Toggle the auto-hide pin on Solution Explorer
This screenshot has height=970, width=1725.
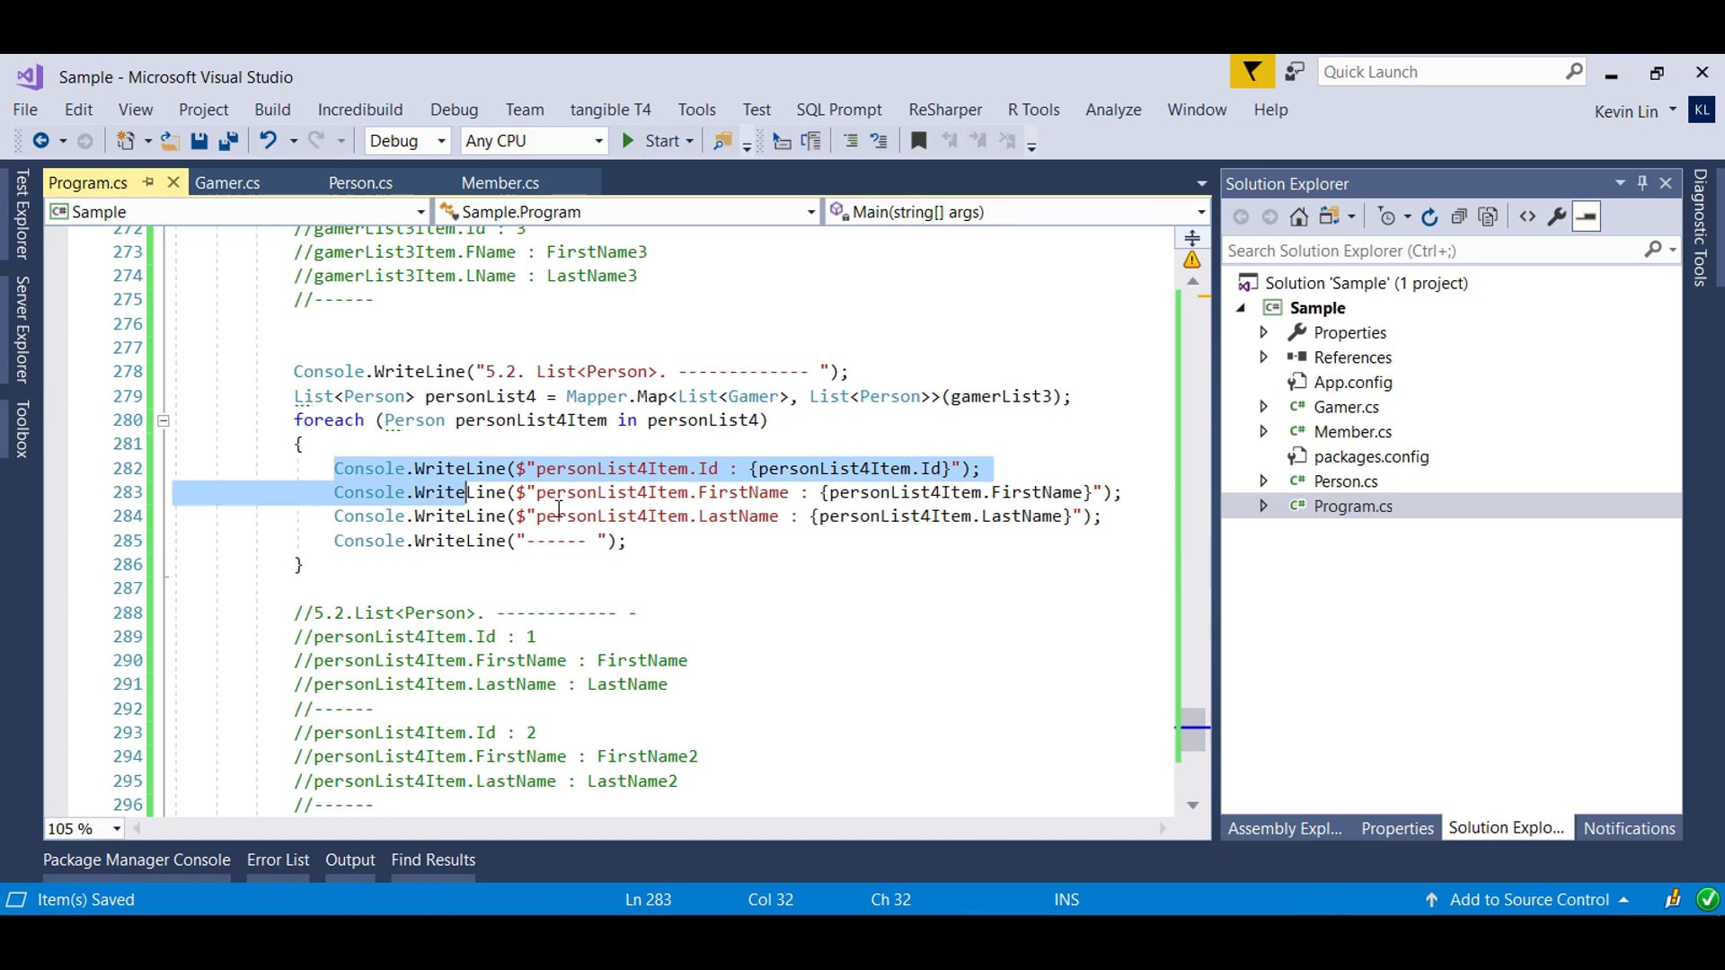[x=1642, y=183]
